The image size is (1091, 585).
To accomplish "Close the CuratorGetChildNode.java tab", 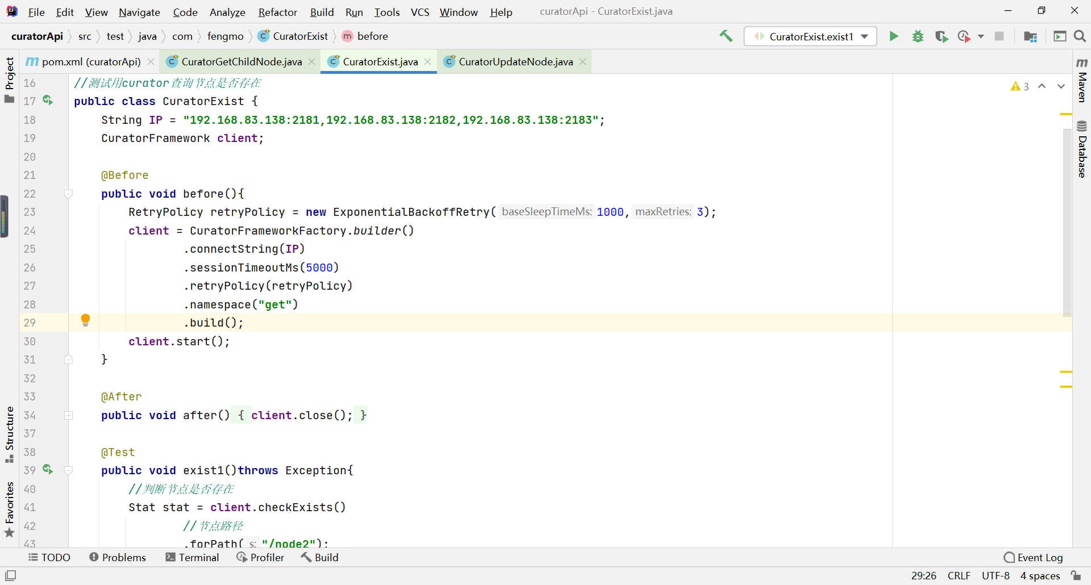I will [x=311, y=61].
